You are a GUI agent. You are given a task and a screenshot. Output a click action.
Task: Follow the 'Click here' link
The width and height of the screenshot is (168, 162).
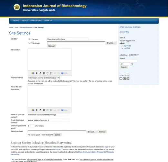(x=15, y=159)
